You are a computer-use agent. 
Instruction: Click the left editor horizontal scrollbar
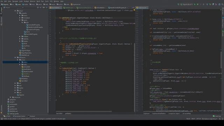(x=84, y=111)
